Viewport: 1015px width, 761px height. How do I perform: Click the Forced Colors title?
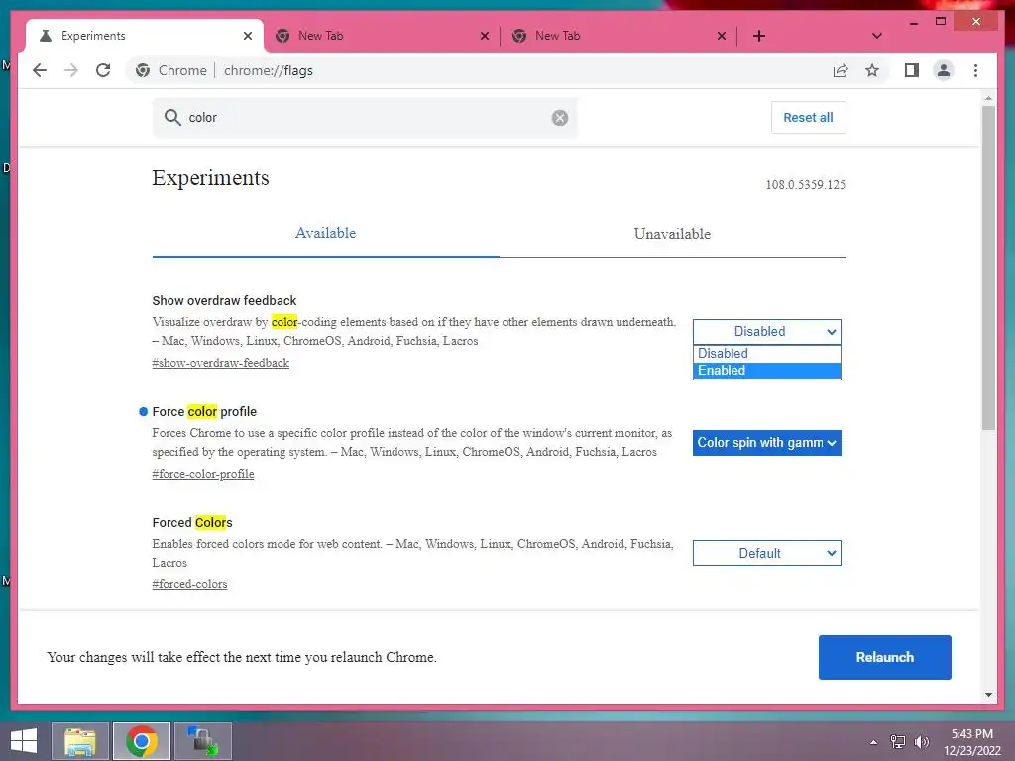click(x=192, y=523)
